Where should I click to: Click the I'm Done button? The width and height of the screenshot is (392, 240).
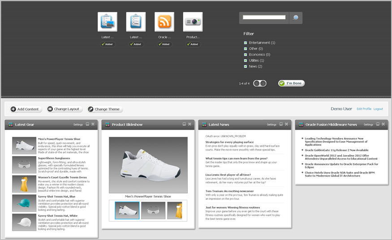(x=291, y=83)
